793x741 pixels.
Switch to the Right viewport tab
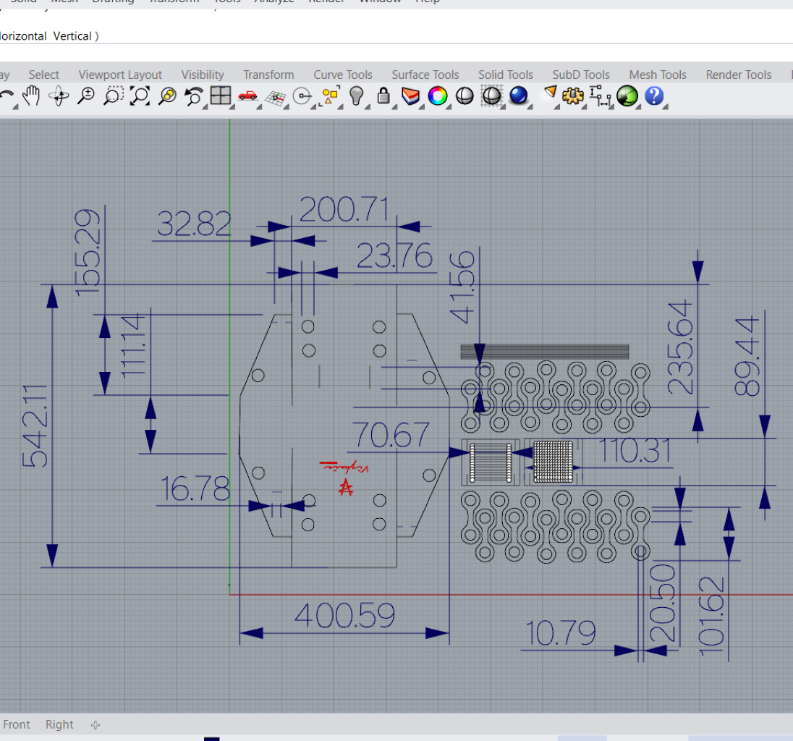point(59,724)
